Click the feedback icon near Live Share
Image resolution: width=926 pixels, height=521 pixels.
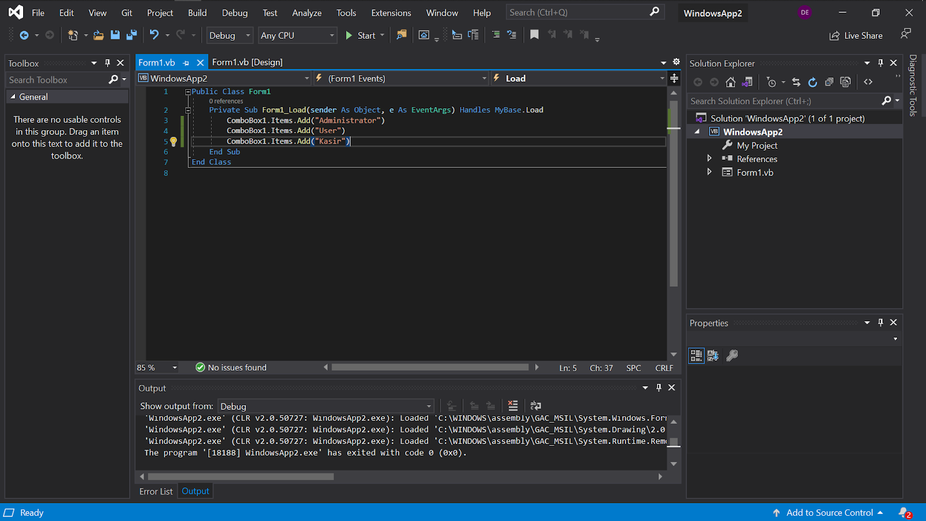906,34
